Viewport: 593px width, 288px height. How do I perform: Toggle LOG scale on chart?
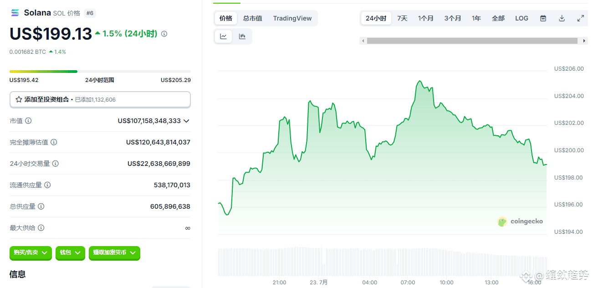[x=522, y=18]
